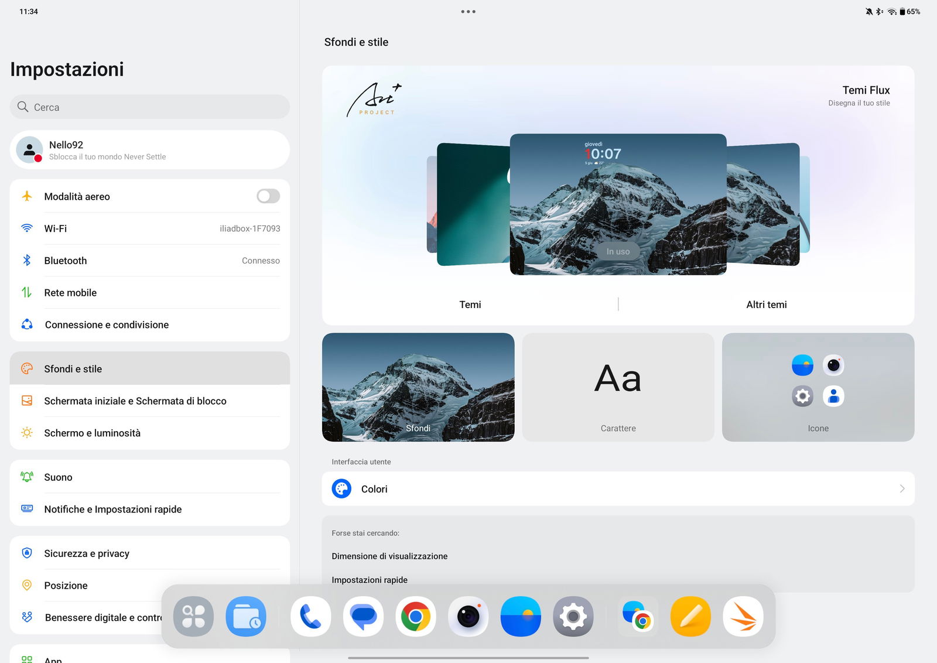
Task: Click the Notifiche icon
Action: coord(27,508)
